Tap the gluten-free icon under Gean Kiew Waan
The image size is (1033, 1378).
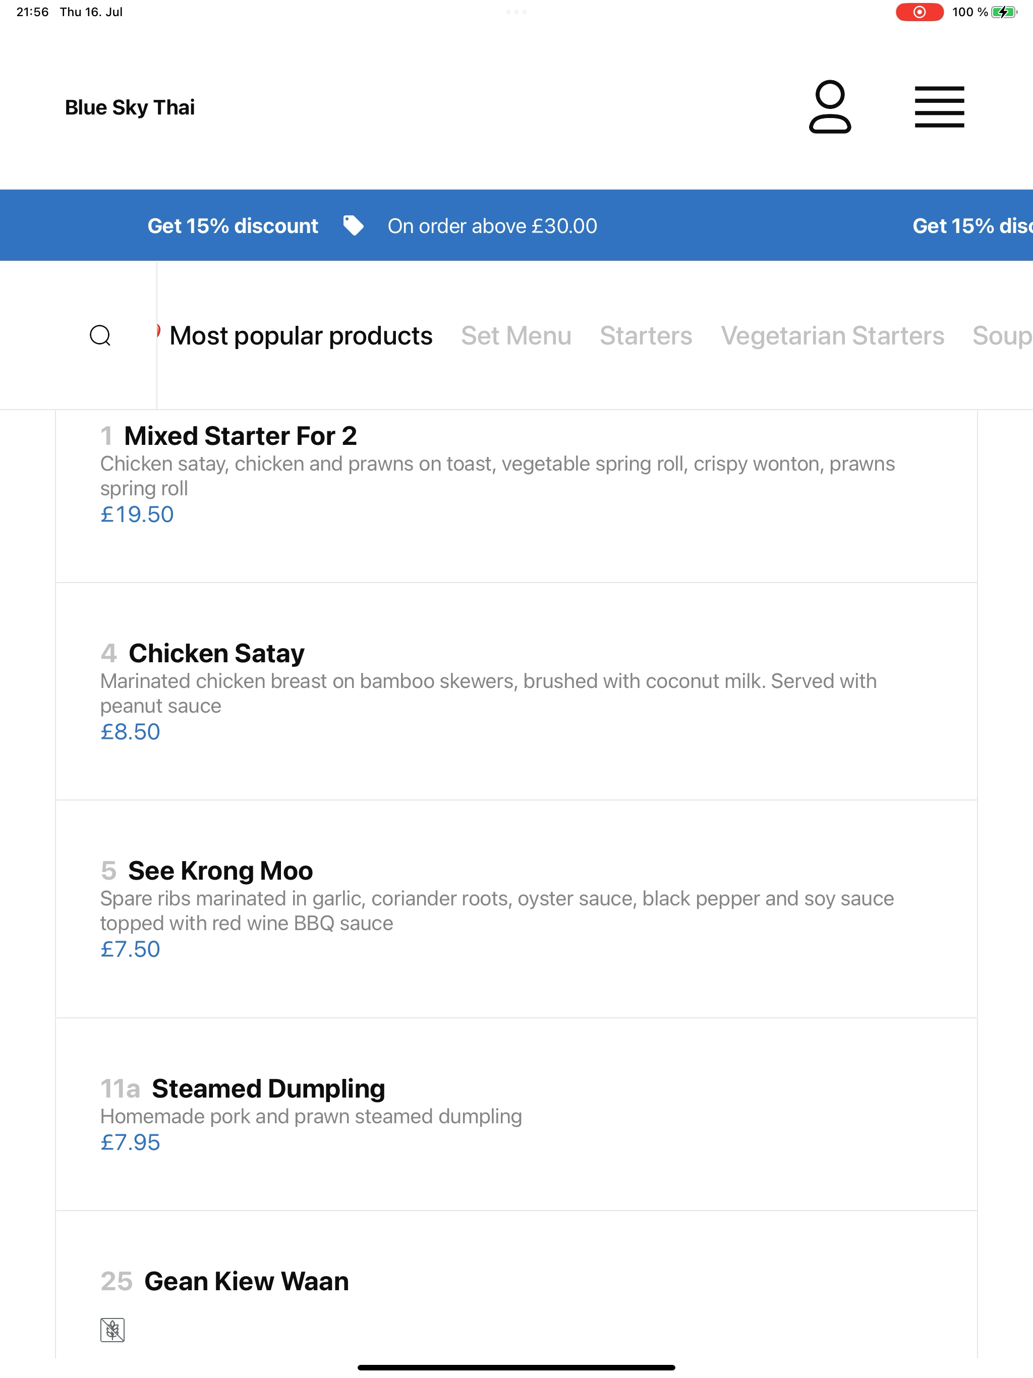coord(112,1330)
